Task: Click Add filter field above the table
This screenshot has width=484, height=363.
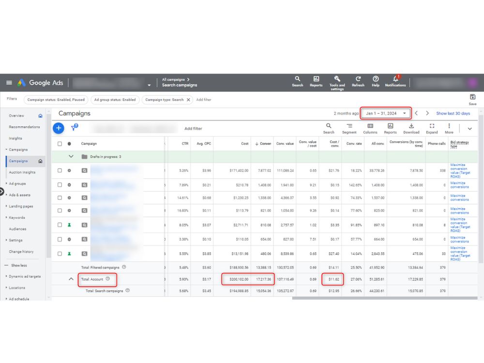Action: click(193, 128)
